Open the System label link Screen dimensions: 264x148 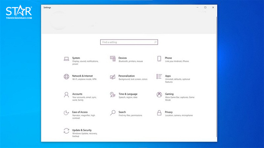[76, 58]
